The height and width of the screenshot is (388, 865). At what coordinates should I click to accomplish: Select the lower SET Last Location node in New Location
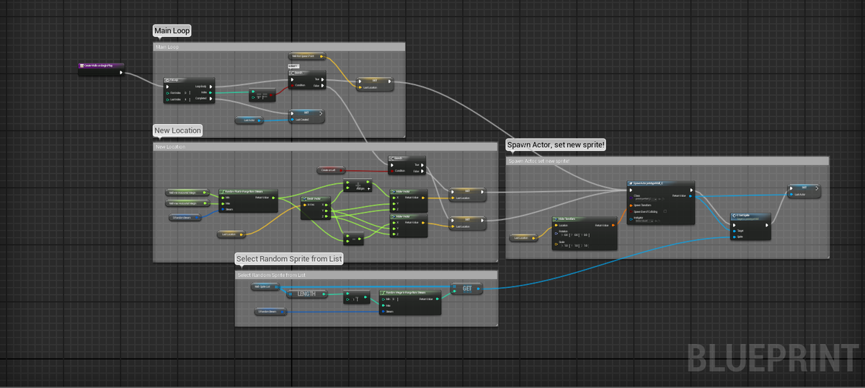(468, 224)
